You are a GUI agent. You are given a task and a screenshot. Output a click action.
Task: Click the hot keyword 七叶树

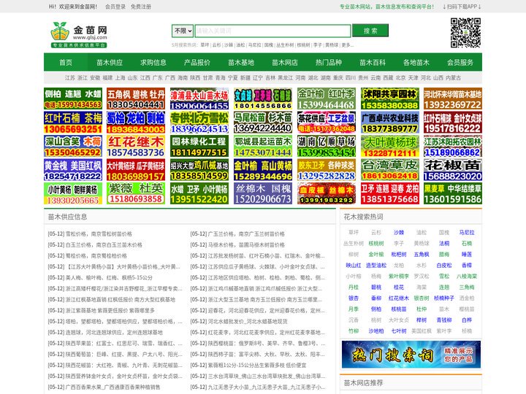pos(399,331)
